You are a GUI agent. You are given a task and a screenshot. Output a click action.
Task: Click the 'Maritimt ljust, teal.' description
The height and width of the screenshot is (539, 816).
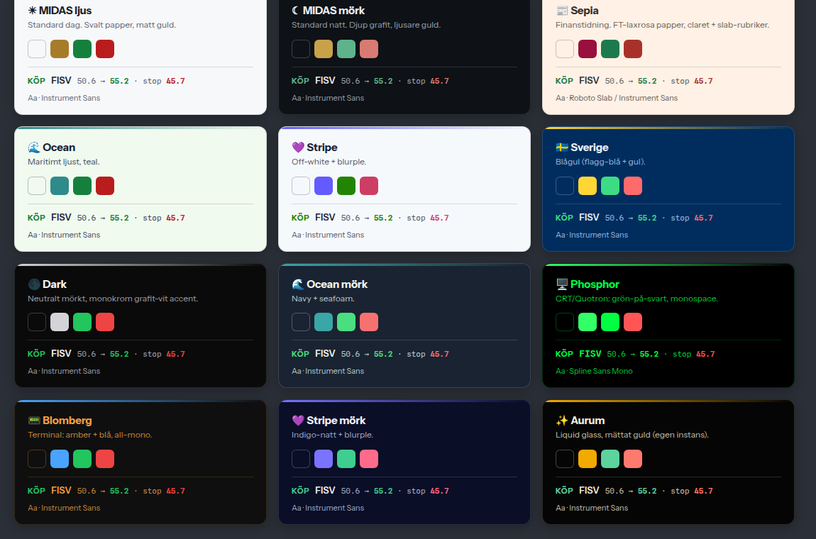coord(63,162)
